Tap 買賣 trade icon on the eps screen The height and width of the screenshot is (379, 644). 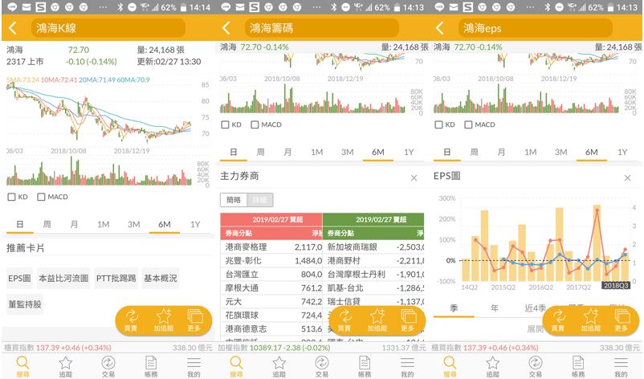(x=558, y=320)
